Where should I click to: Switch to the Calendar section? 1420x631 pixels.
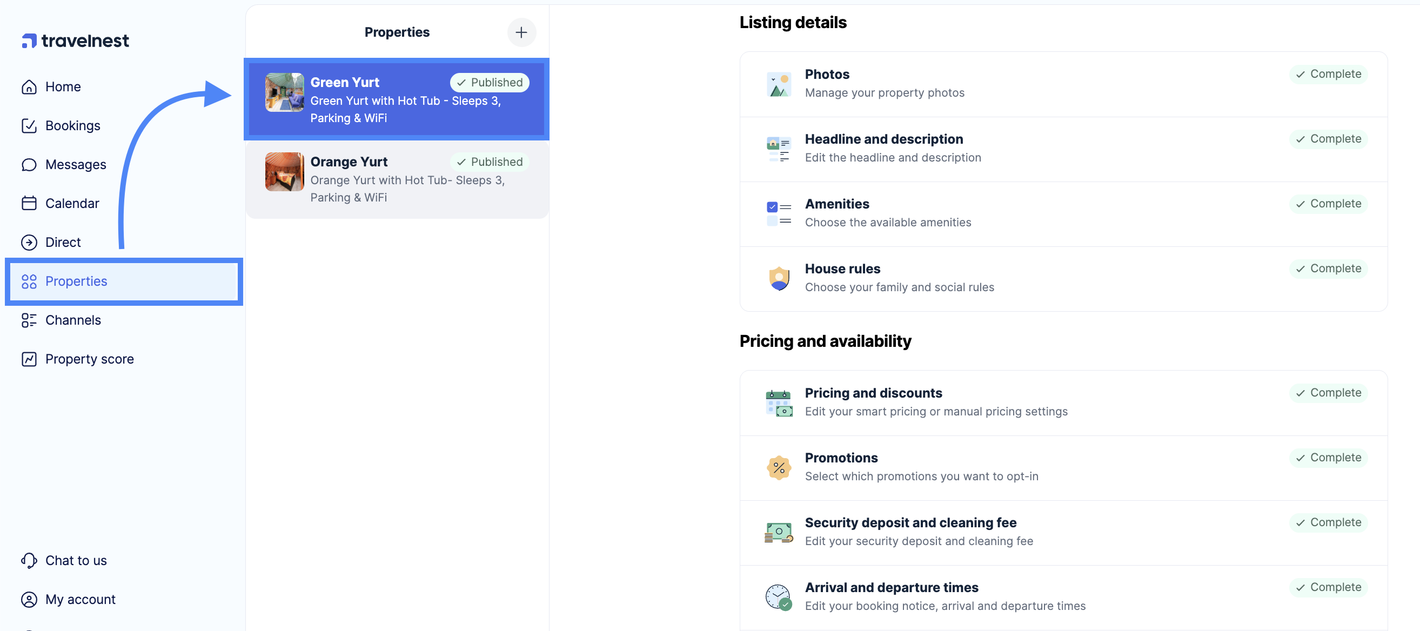(x=72, y=204)
